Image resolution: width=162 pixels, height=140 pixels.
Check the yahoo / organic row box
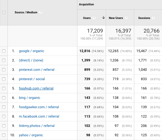[4, 135]
